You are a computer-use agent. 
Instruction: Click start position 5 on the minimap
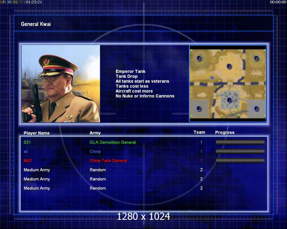pos(229,66)
